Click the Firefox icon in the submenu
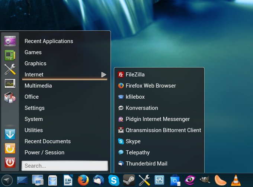This screenshot has width=253, height=187. [x=121, y=86]
